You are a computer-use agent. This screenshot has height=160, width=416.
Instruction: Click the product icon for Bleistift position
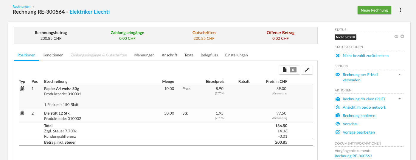pyautogui.click(x=22, y=113)
